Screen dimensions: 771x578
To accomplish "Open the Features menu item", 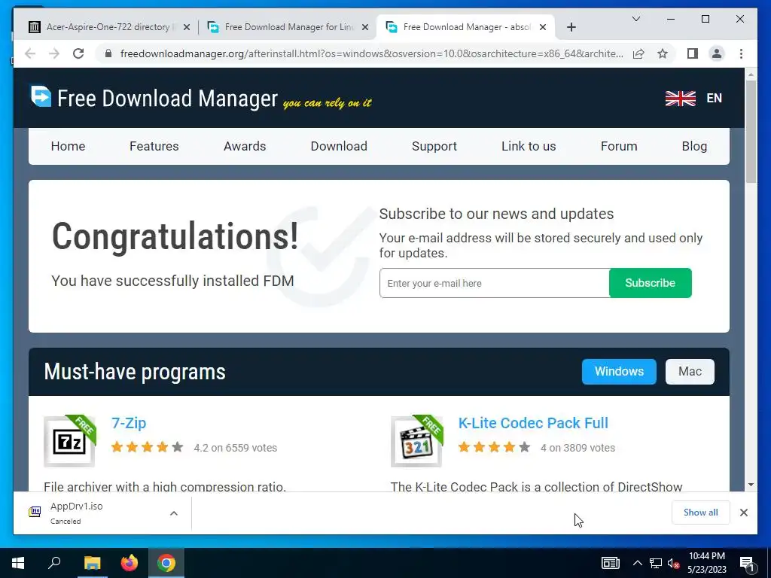I will [x=154, y=146].
